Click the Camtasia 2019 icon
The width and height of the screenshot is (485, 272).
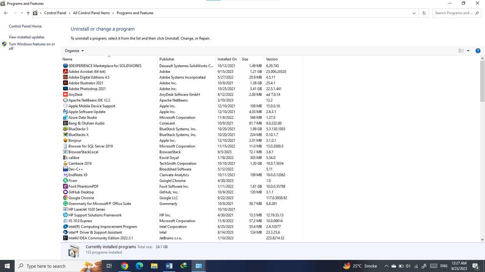(65, 163)
